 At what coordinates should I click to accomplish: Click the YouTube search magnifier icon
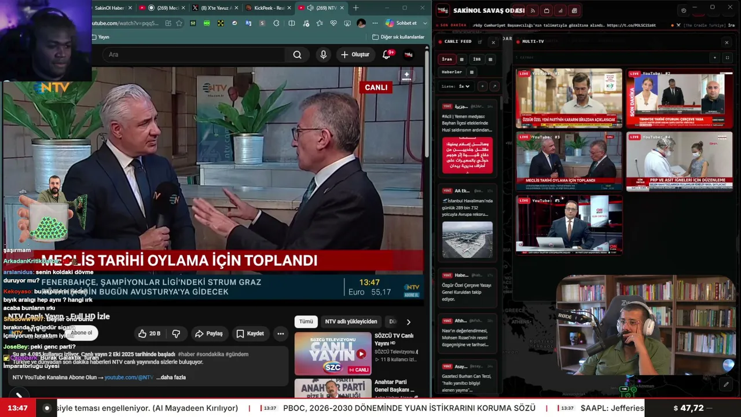pos(297,54)
